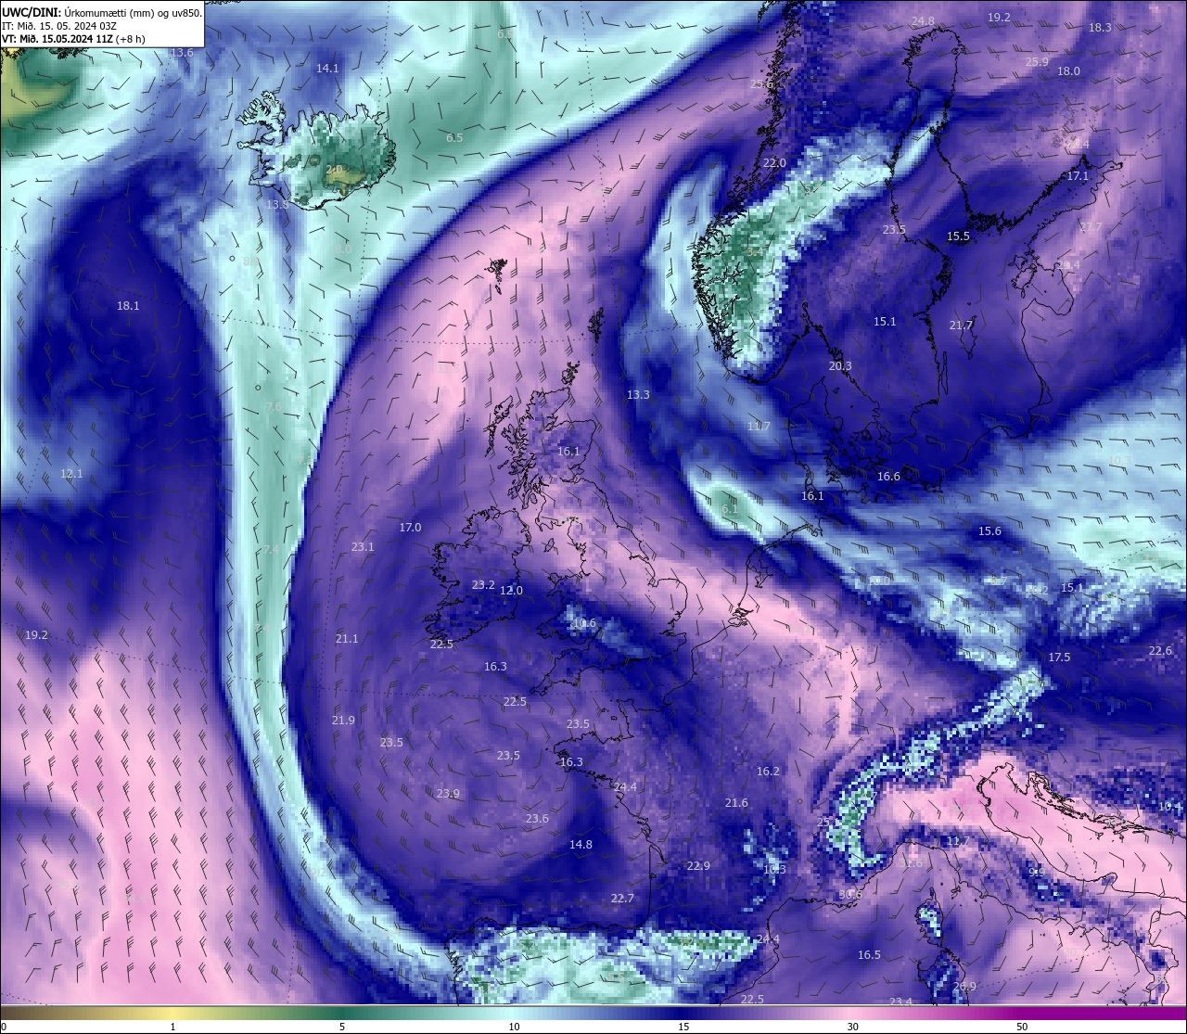The image size is (1187, 1034).
Task: Click the 23.9 value on the map
Action: pyautogui.click(x=448, y=794)
